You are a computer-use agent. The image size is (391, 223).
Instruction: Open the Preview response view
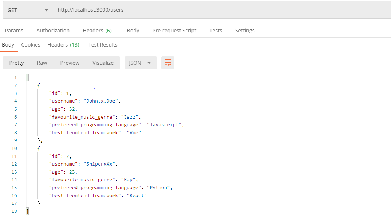pos(70,63)
